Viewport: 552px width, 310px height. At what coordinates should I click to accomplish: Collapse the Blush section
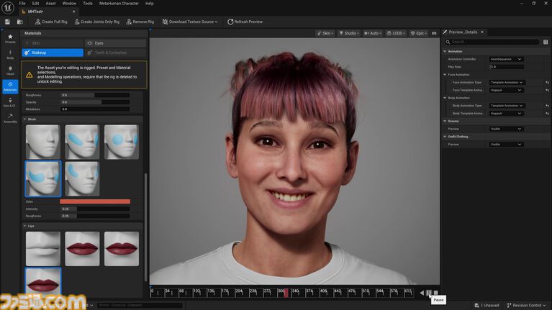pyautogui.click(x=24, y=119)
